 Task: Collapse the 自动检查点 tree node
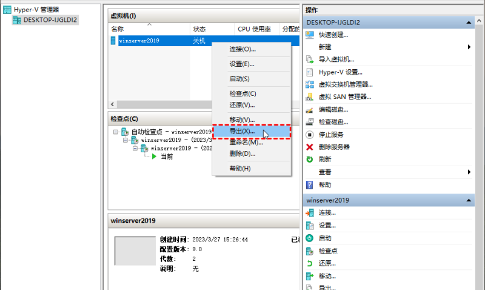pos(116,132)
